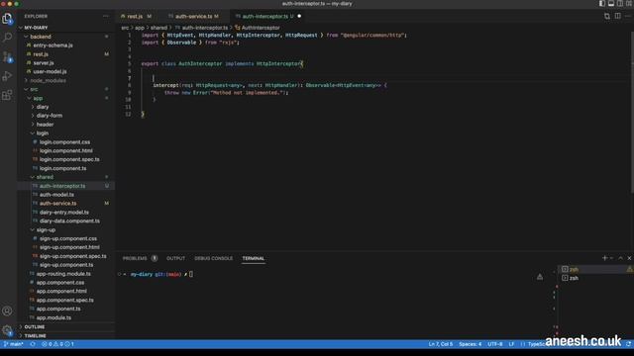Open sign-up.component.ts file
Viewport: 634px width, 356px height.
coord(66,265)
